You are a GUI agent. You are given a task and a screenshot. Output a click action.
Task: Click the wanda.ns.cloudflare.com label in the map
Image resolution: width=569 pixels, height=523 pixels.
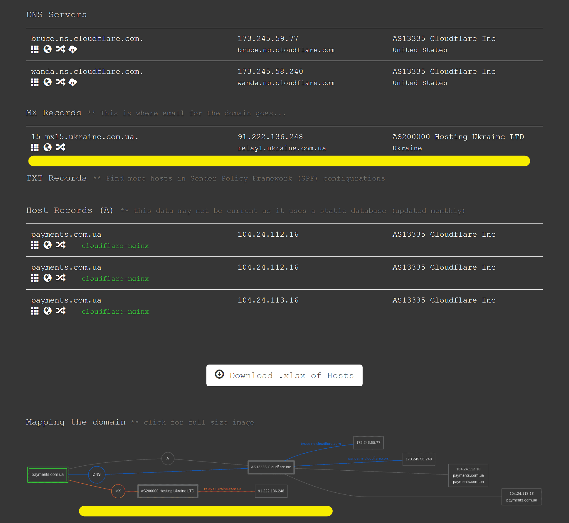point(368,458)
